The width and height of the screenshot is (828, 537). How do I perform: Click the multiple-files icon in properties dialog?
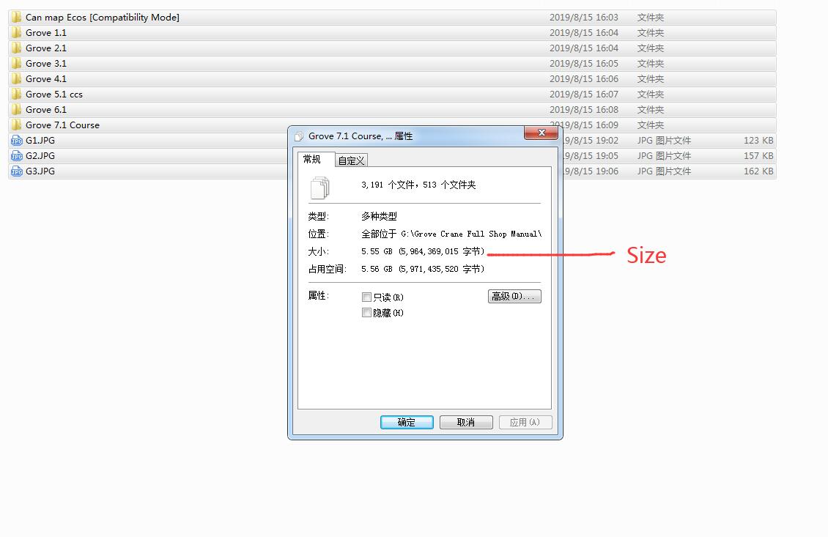[x=320, y=187]
